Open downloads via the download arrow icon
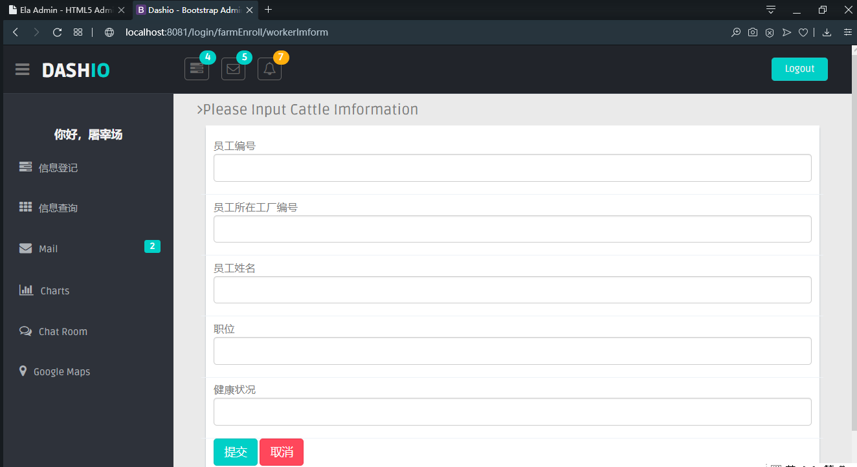 pos(827,32)
